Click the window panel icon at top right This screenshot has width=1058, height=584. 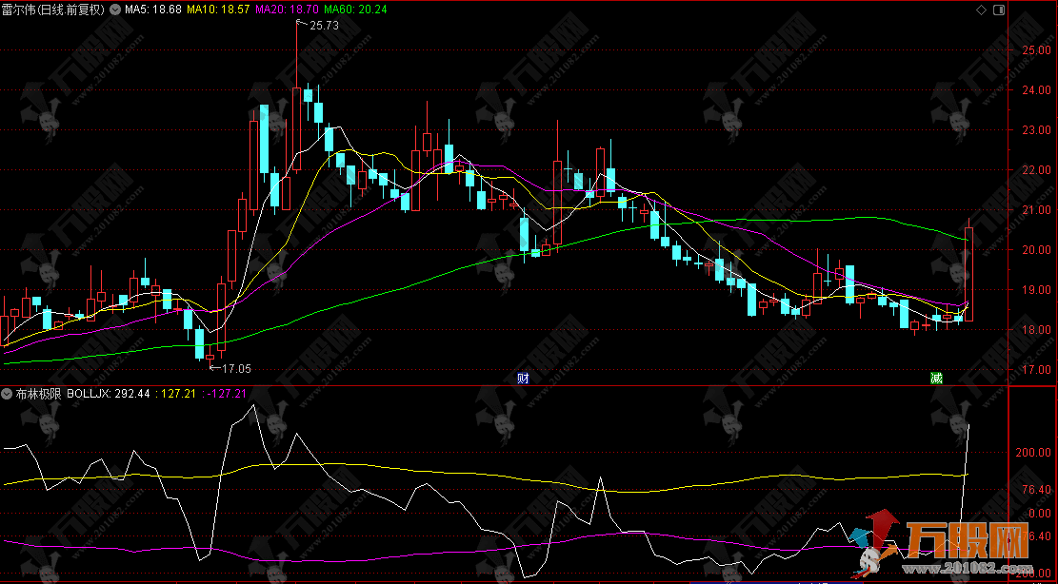(x=997, y=10)
